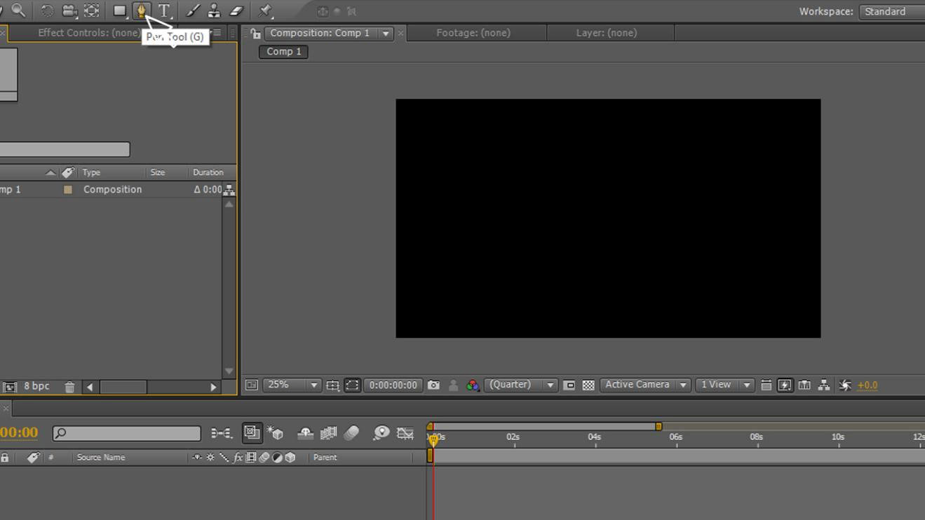Select the Comp 1 tab in the viewer
Image resolution: width=925 pixels, height=520 pixels.
click(283, 51)
